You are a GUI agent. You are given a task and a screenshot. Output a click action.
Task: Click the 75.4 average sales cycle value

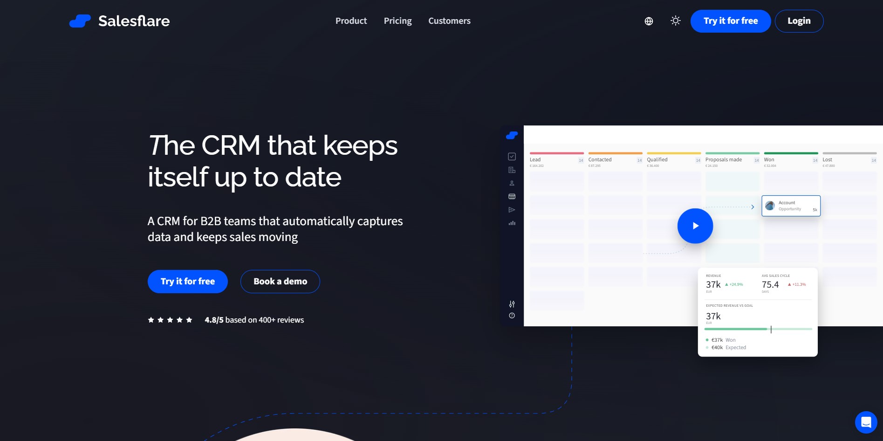[x=770, y=284]
